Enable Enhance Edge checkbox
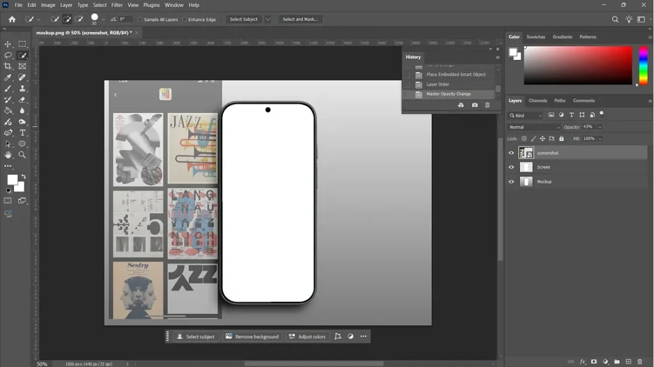Image resolution: width=654 pixels, height=367 pixels. tap(185, 20)
